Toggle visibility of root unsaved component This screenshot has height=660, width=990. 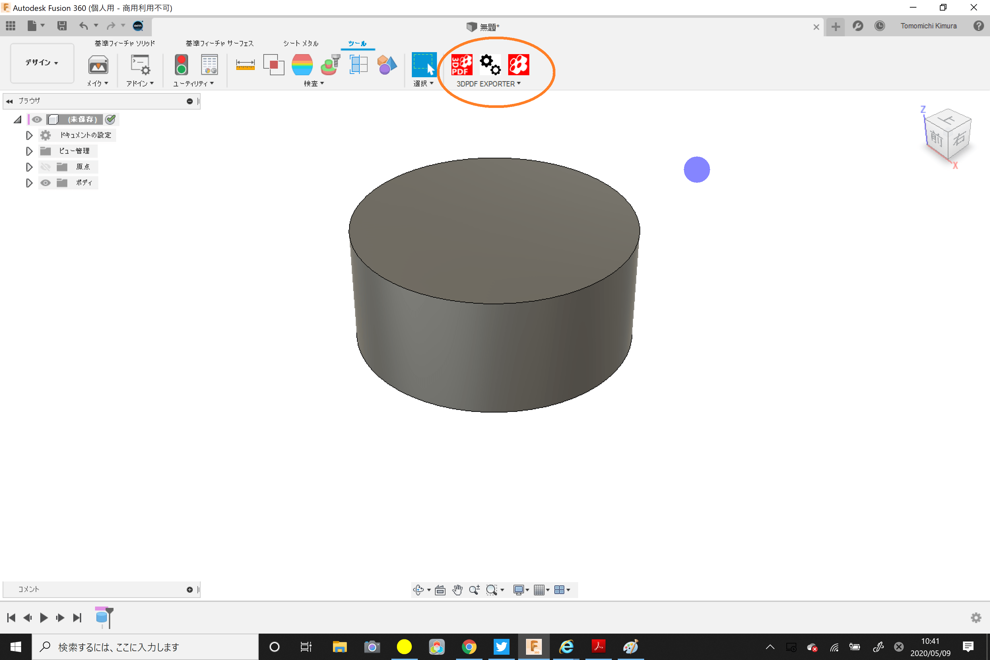(37, 119)
